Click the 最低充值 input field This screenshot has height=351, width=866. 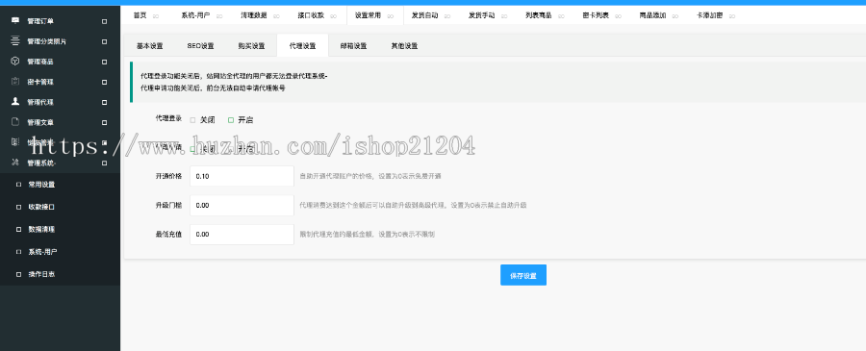(242, 234)
